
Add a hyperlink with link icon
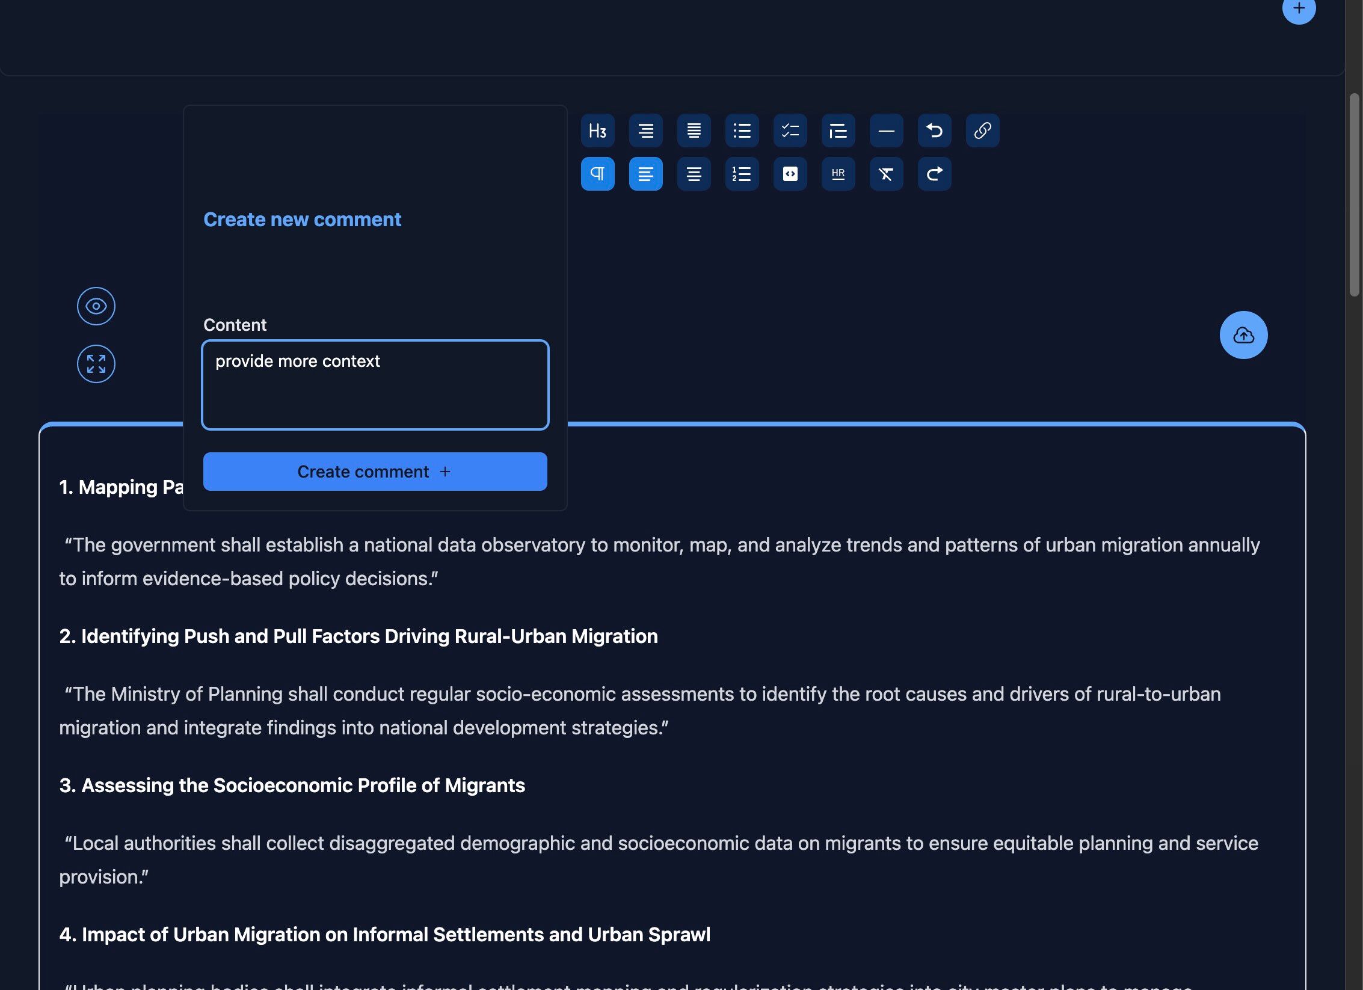click(982, 131)
